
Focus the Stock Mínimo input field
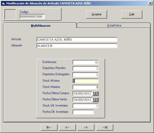click(86, 81)
